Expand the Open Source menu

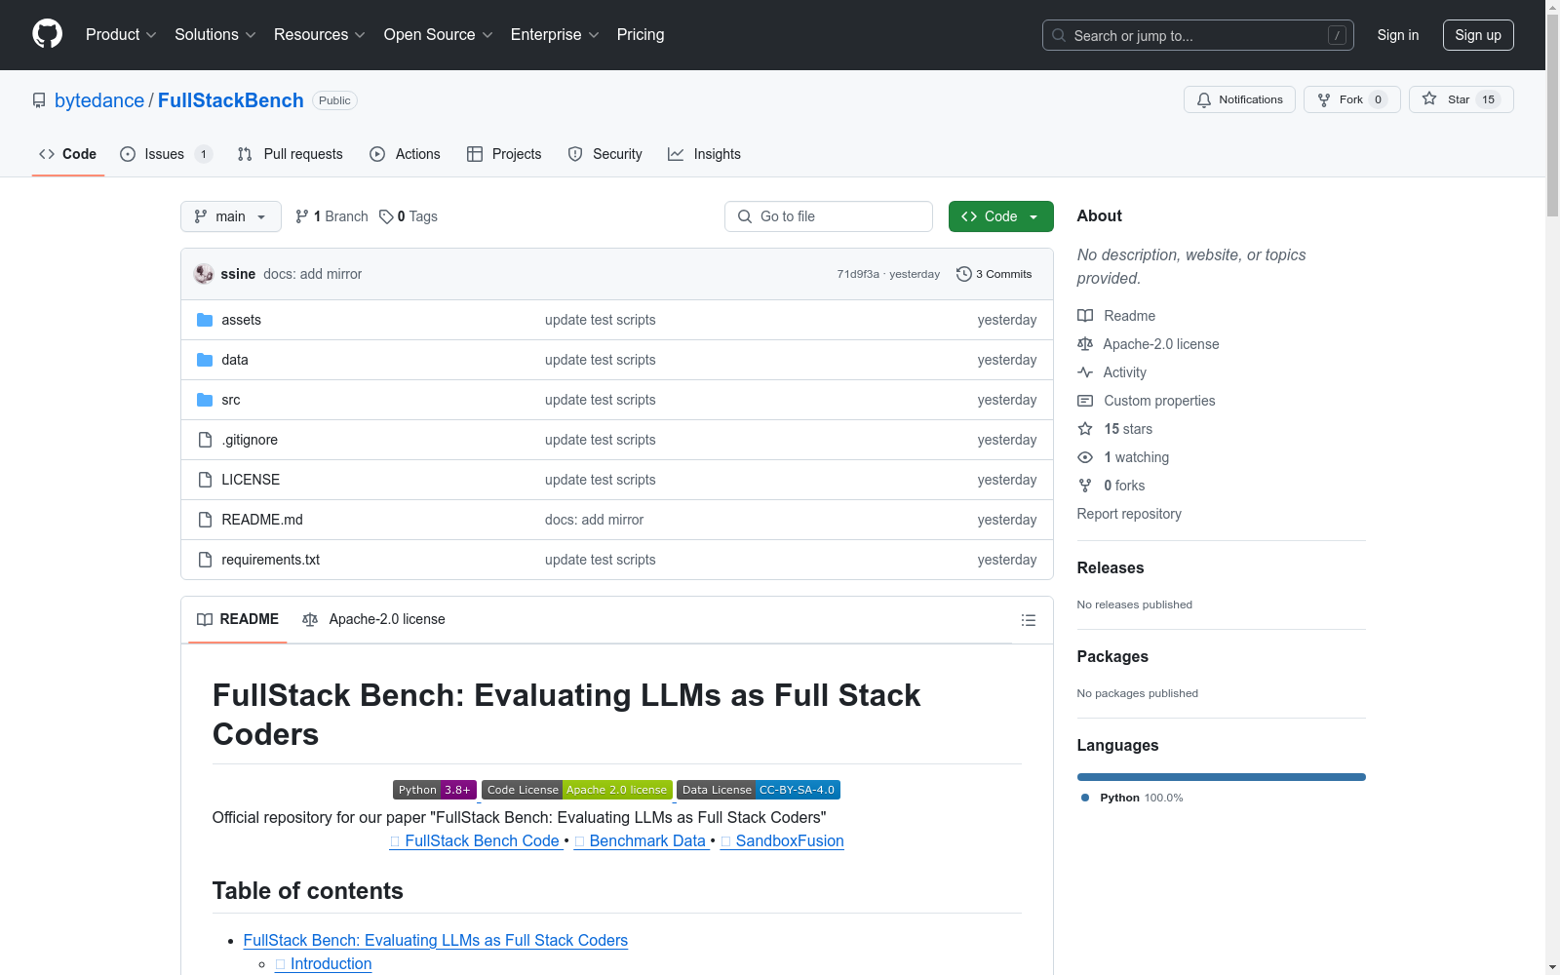[439, 35]
